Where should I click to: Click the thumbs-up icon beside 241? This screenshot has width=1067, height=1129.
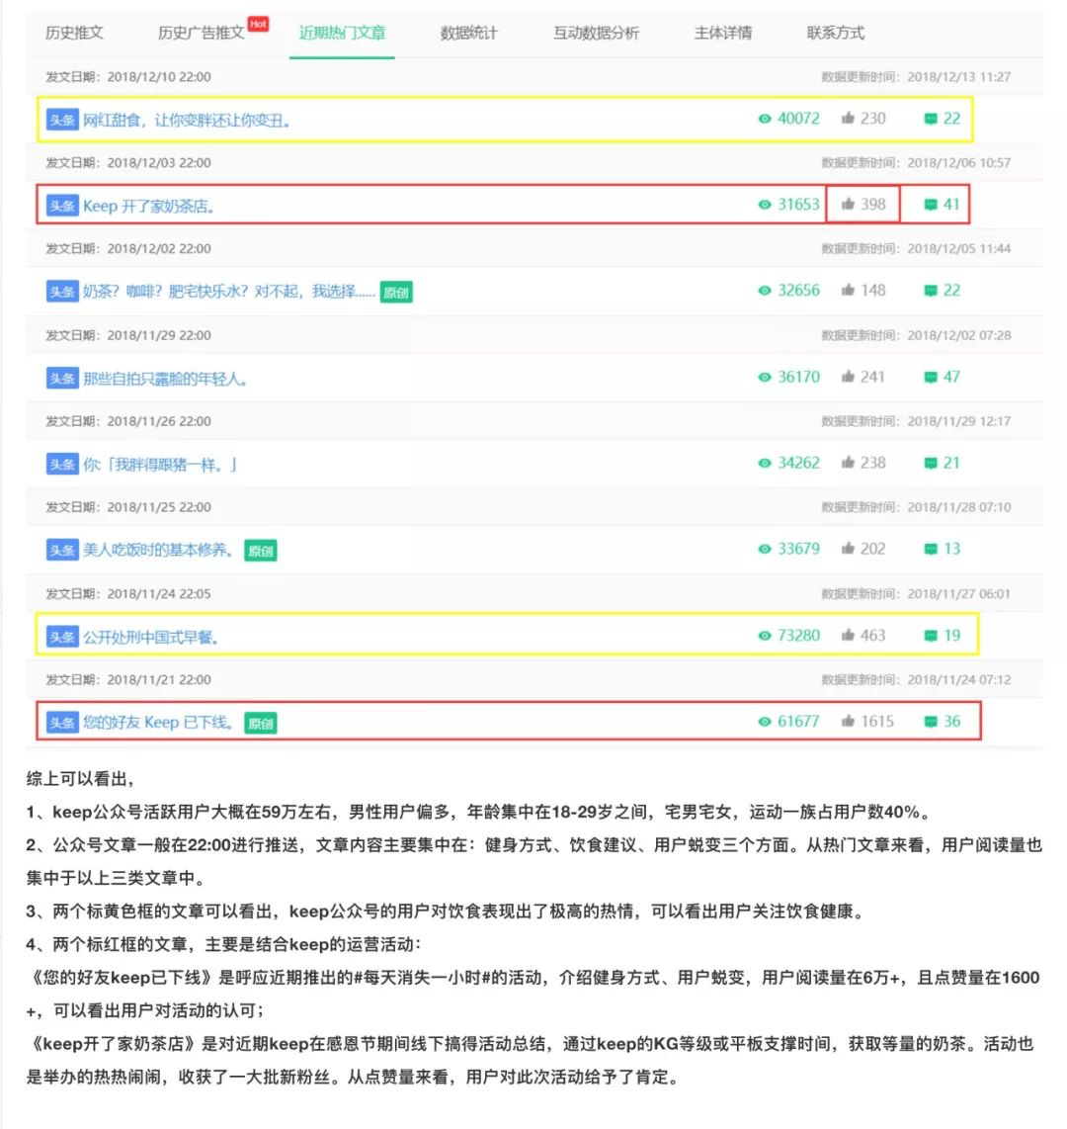tap(848, 376)
